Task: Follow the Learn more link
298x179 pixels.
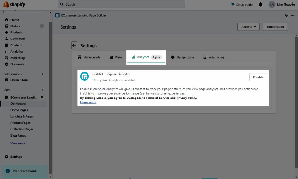Action: coord(88,102)
